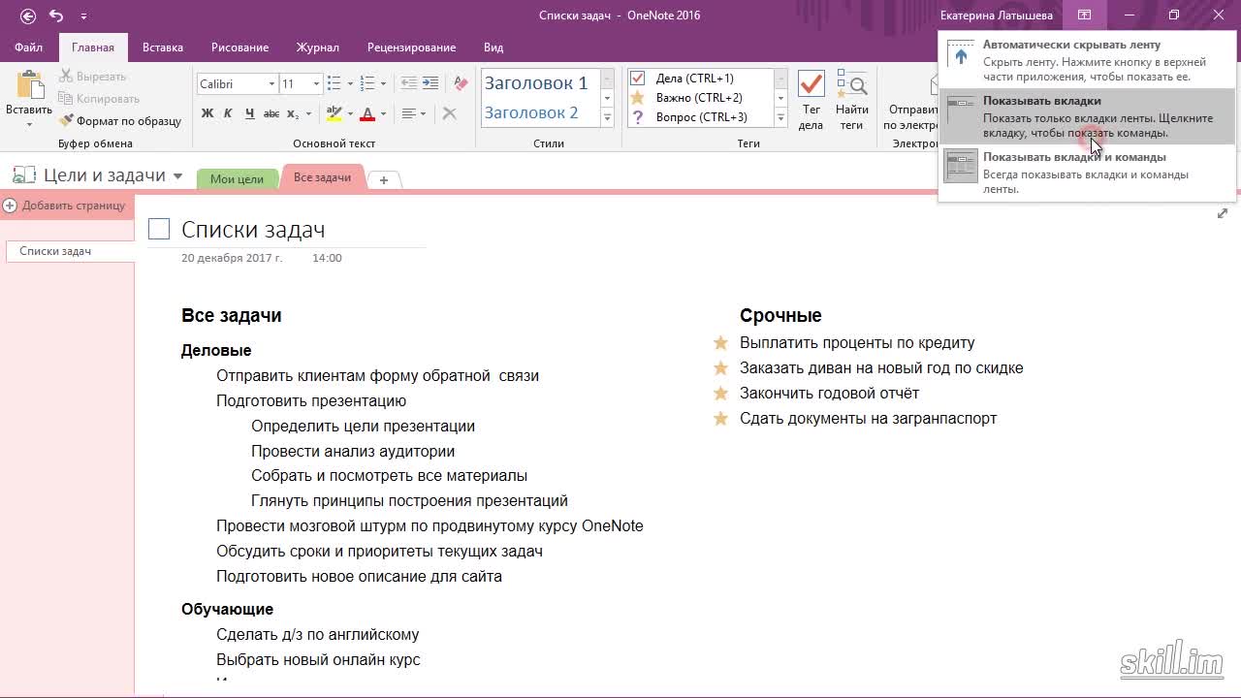Increase the indent level
The image size is (1241, 698).
[x=430, y=84]
